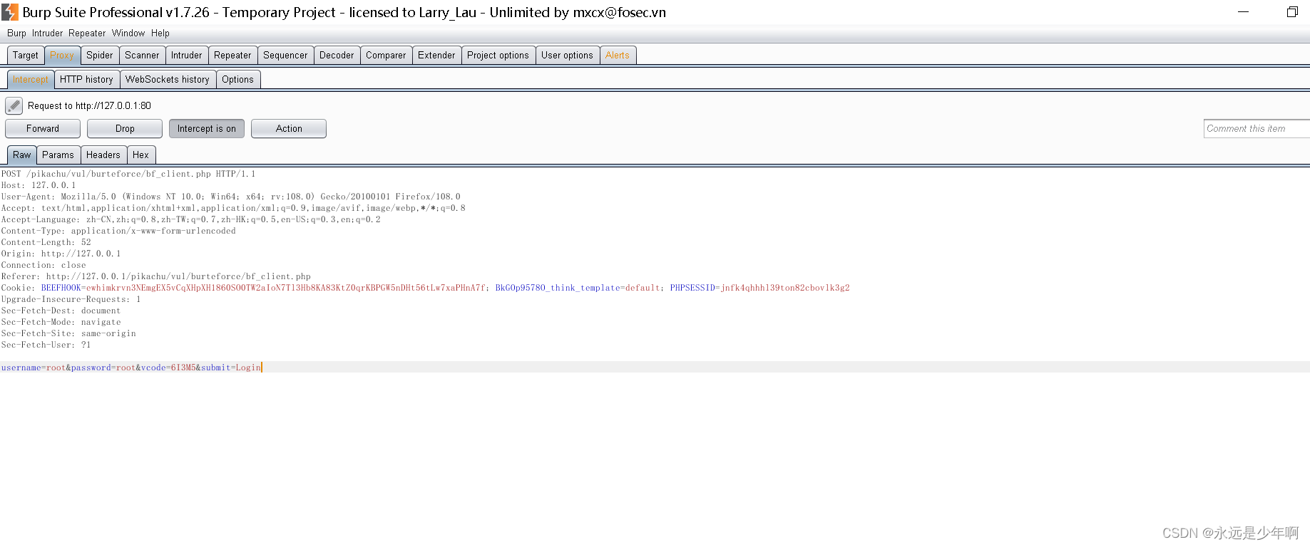Toggle the Intercept is on button
Image resolution: width=1310 pixels, height=547 pixels.
click(x=207, y=129)
